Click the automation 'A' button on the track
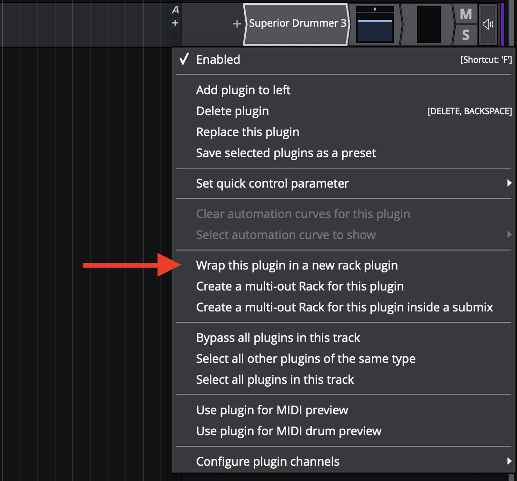The image size is (517, 481). click(175, 10)
